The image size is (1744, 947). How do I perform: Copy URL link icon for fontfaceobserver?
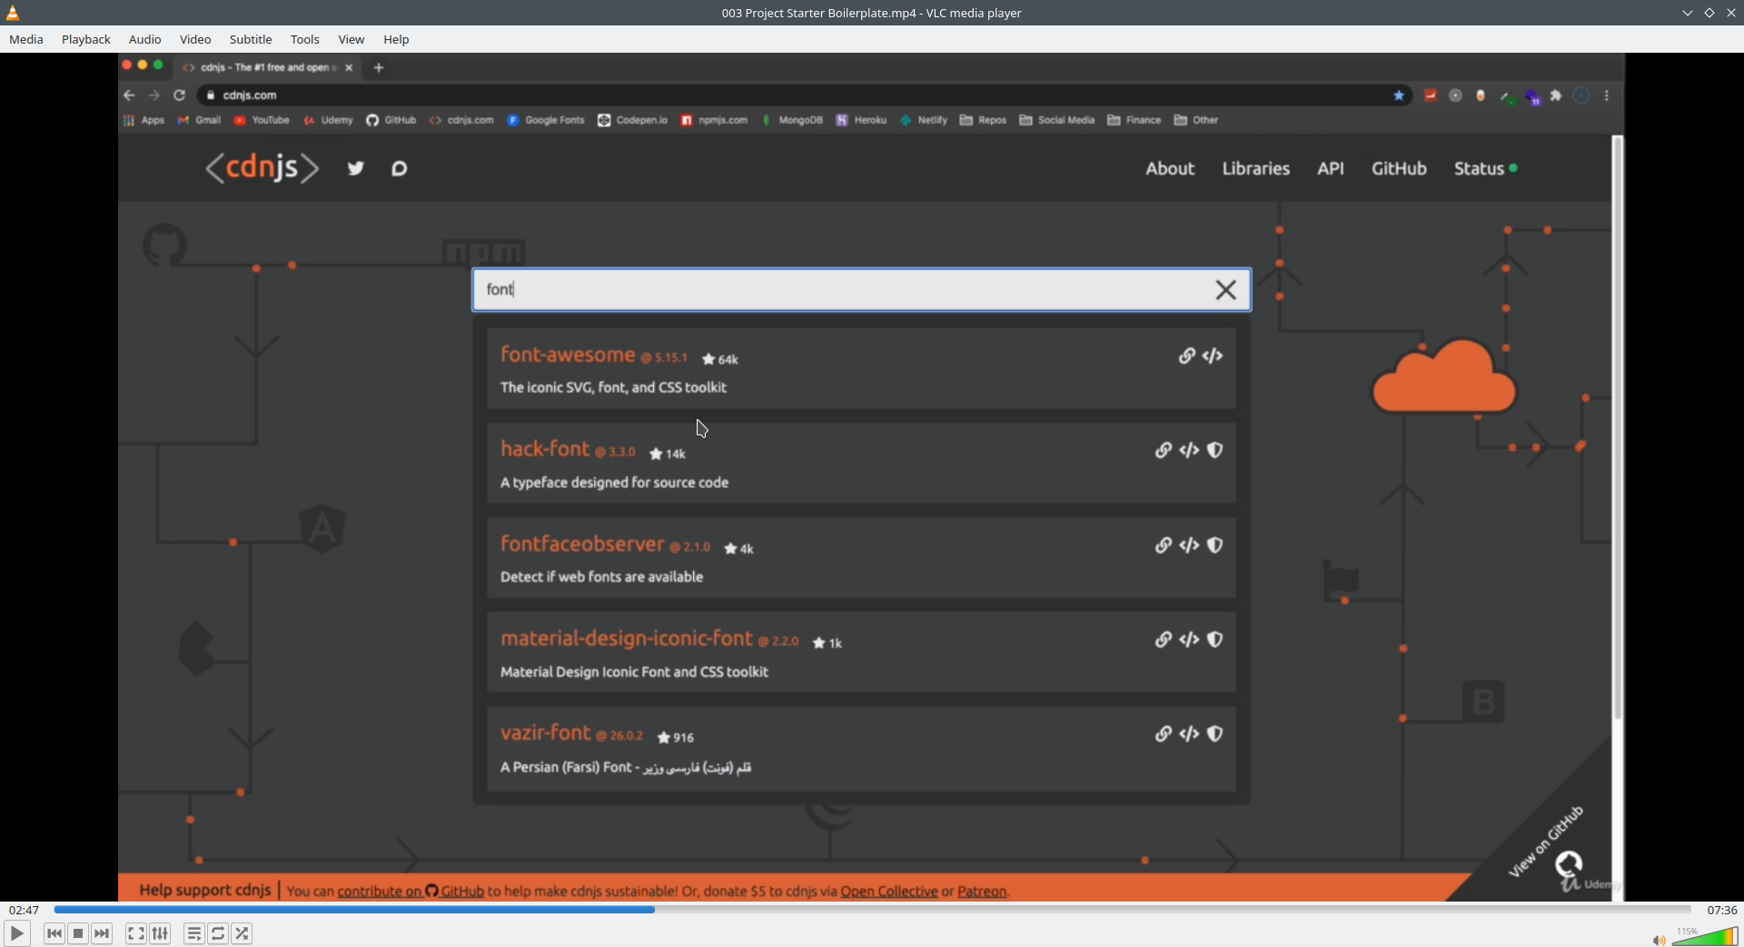tap(1163, 545)
